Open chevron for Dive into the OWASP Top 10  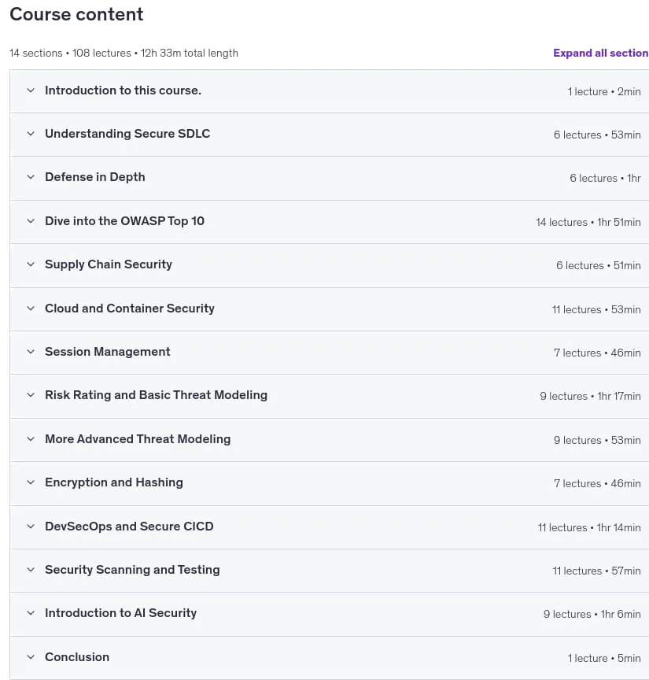31,220
